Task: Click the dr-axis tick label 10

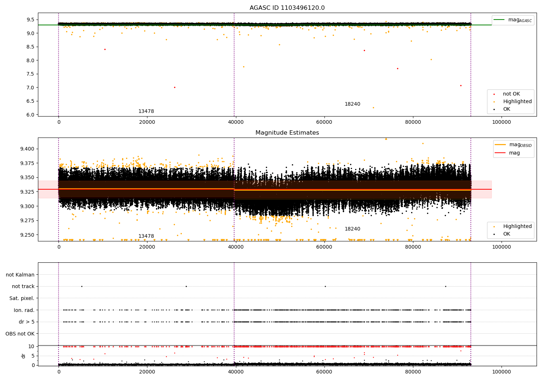Action: [x=31, y=346]
